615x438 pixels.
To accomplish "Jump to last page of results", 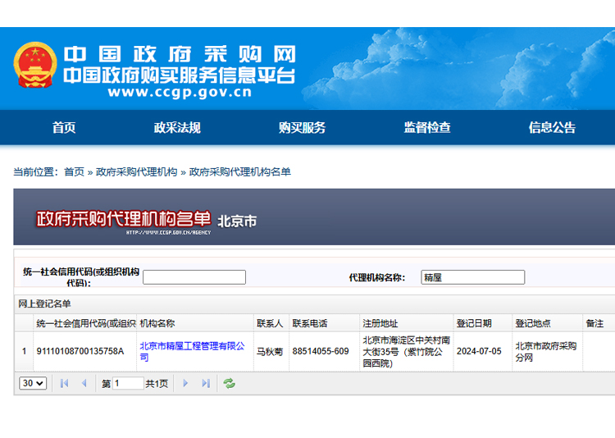I will click(206, 383).
